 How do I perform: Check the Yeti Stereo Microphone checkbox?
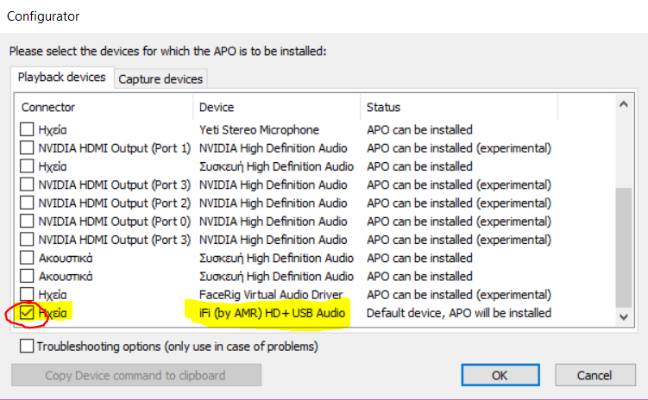[x=28, y=130]
